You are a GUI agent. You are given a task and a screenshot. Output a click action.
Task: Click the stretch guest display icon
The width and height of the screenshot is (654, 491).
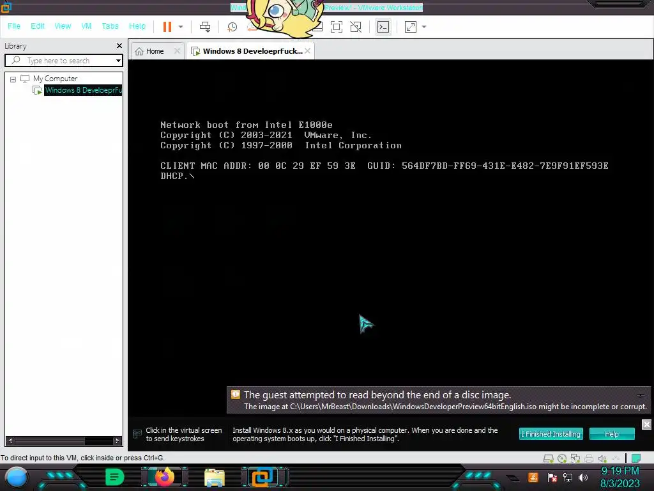[411, 27]
